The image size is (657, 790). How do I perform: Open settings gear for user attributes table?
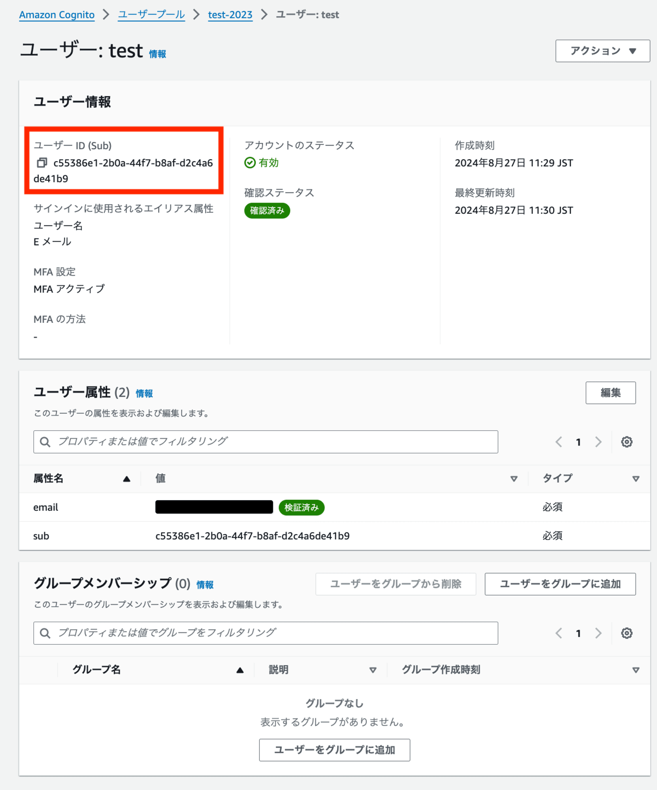click(627, 442)
